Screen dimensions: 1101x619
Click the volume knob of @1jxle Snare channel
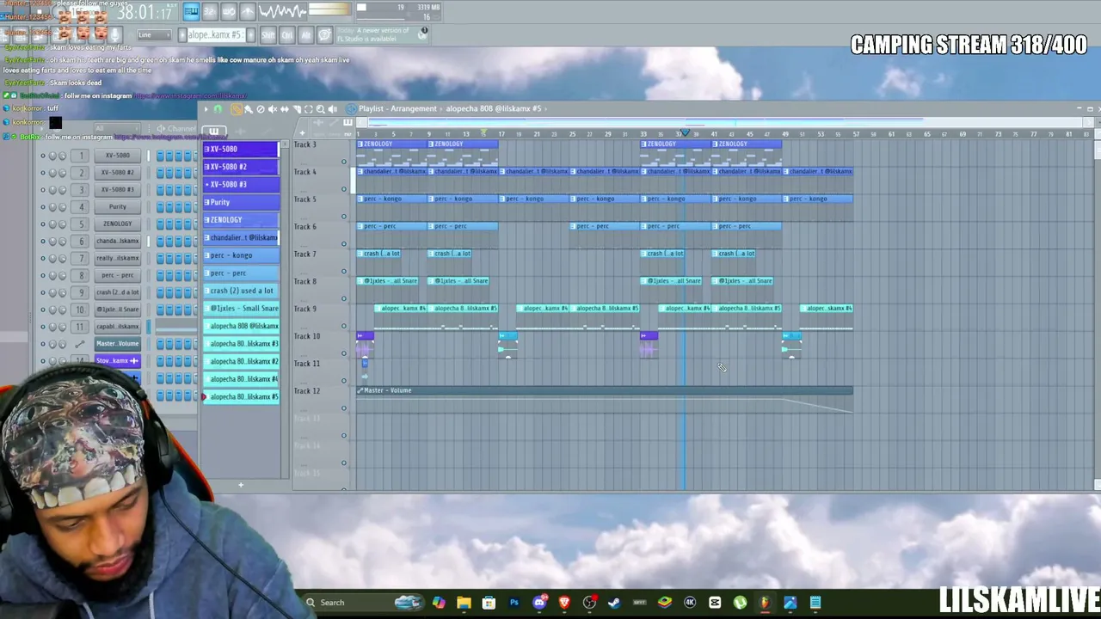pyautogui.click(x=62, y=309)
